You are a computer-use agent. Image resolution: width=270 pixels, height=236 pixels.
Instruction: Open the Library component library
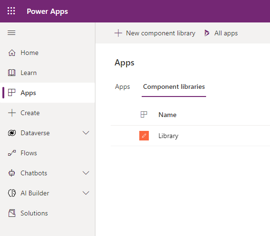[168, 136]
